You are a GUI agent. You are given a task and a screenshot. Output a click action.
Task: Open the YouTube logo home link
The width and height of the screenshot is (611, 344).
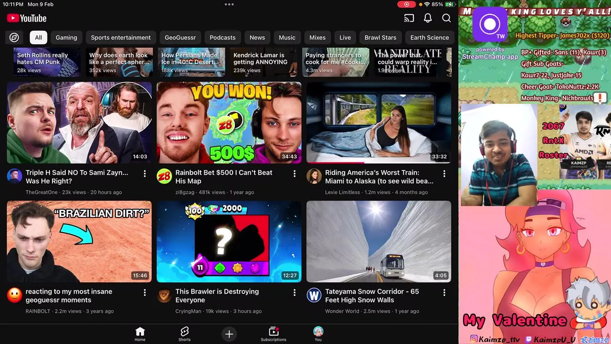click(x=27, y=18)
